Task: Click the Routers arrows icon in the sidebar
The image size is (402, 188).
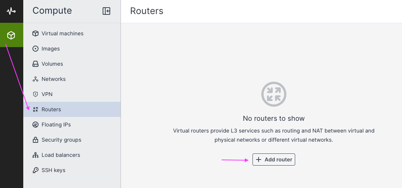Action: tap(35, 109)
